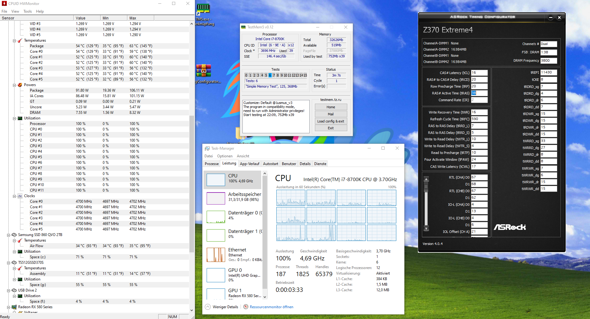Screen dimensions: 590x319
Task: Click the CAS# Latency (tCL) value field
Action: (x=479, y=73)
